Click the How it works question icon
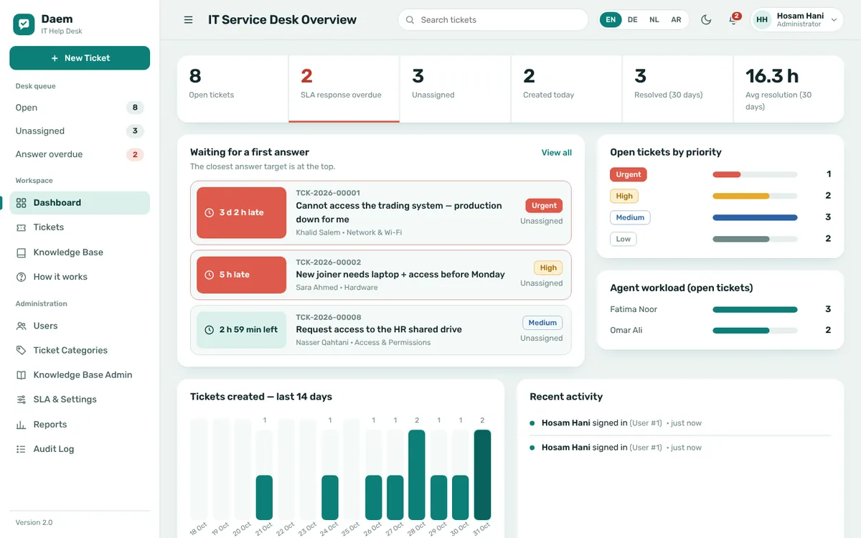 [x=21, y=277]
